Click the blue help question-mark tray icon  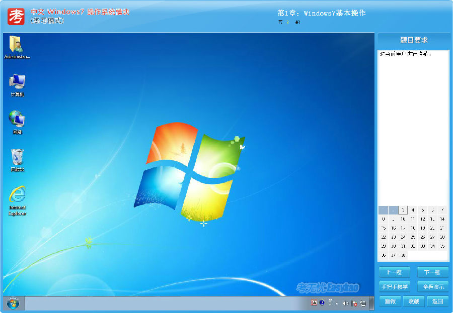point(322,302)
